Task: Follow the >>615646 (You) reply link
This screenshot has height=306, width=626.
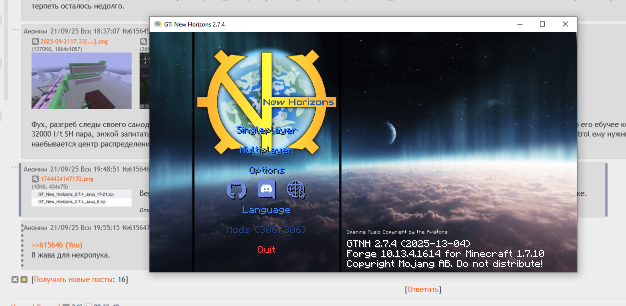Action: [57, 245]
